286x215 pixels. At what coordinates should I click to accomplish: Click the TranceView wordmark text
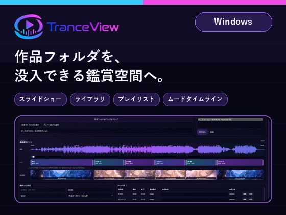(83, 27)
